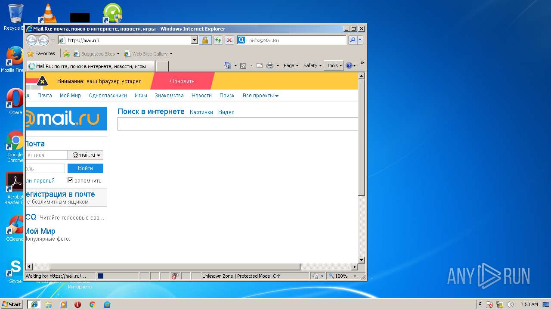
Task: Expand the address bar history dropdown
Action: point(194,40)
